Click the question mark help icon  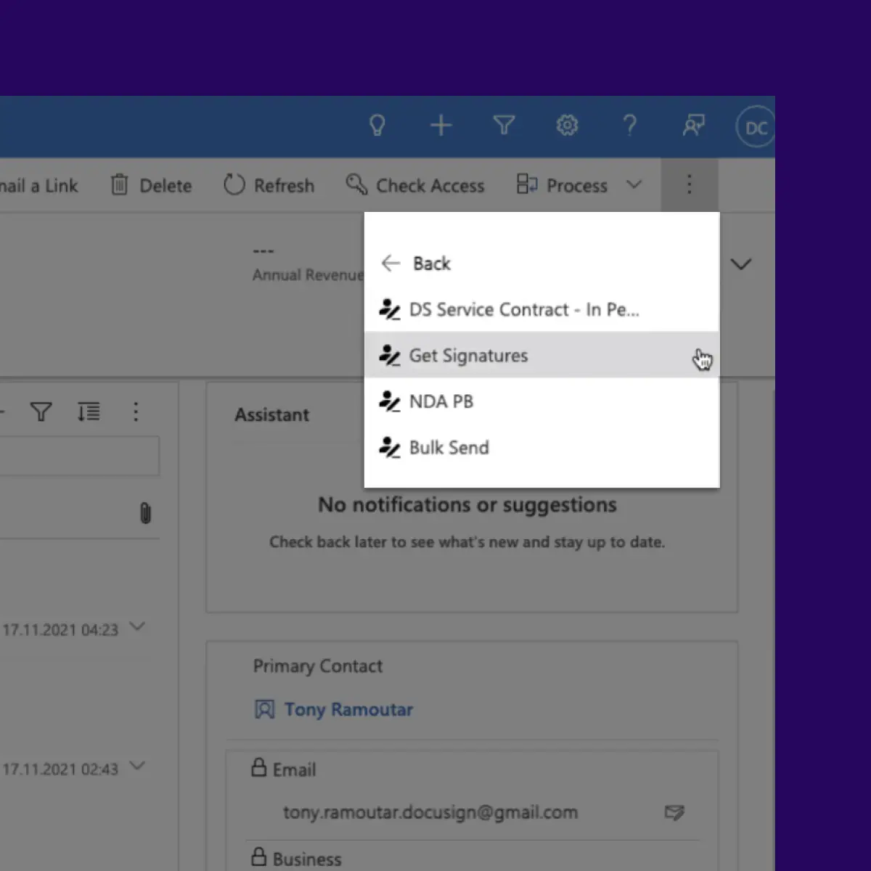click(630, 126)
